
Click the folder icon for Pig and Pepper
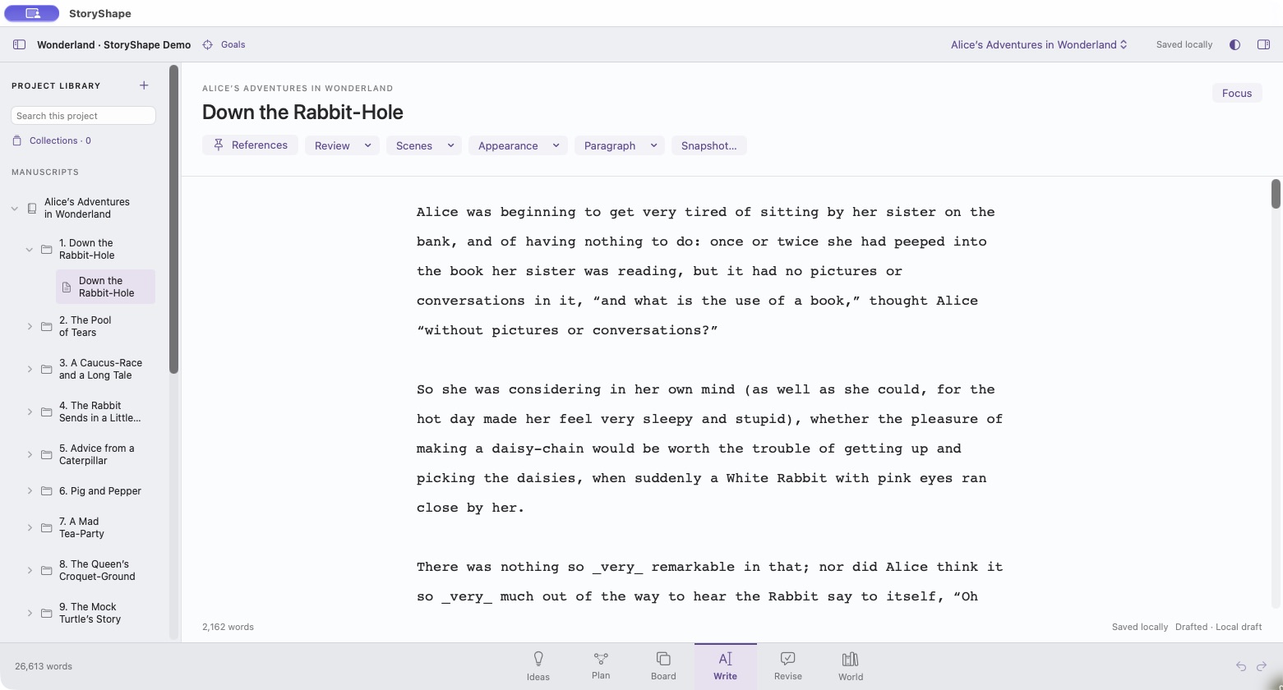(47, 491)
